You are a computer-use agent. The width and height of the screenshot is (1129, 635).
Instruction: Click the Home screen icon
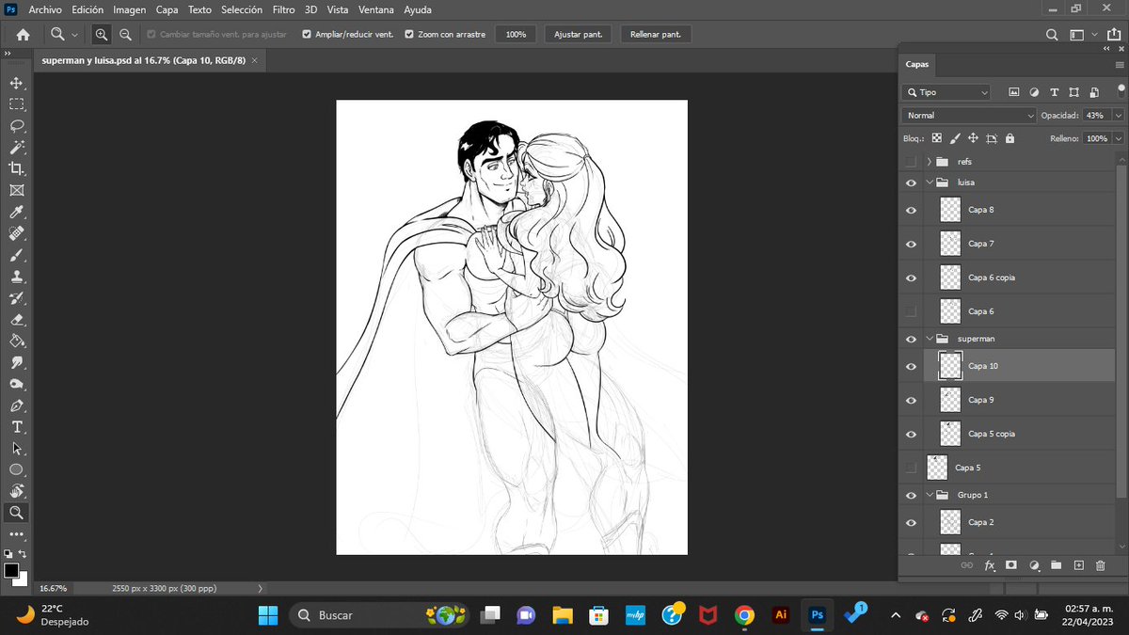point(23,34)
